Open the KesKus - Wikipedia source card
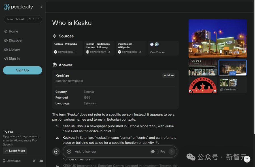The image size is (255, 167). pos(67,48)
